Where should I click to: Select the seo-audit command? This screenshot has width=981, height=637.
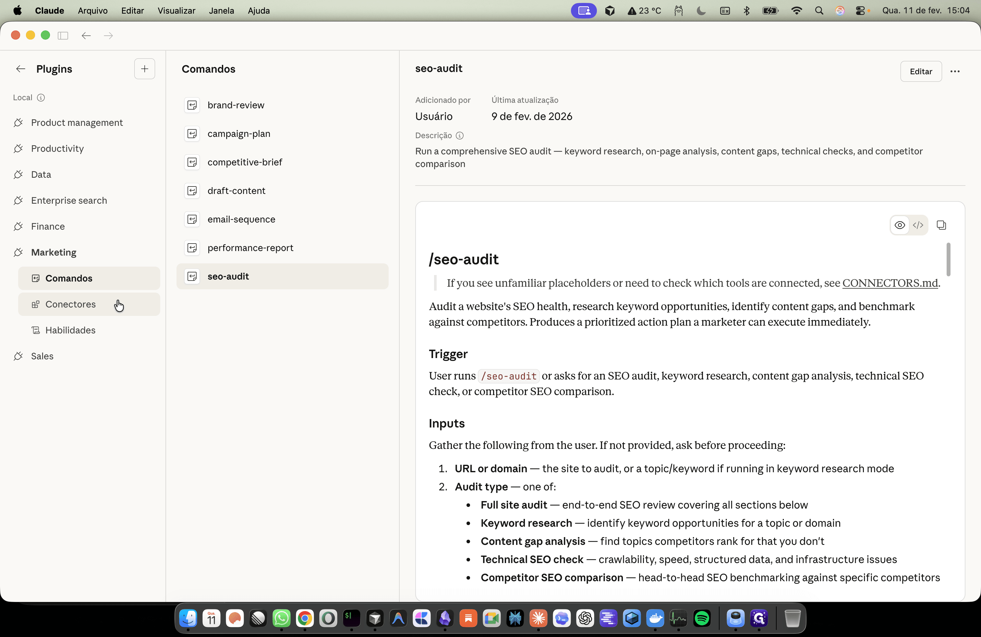coord(282,276)
